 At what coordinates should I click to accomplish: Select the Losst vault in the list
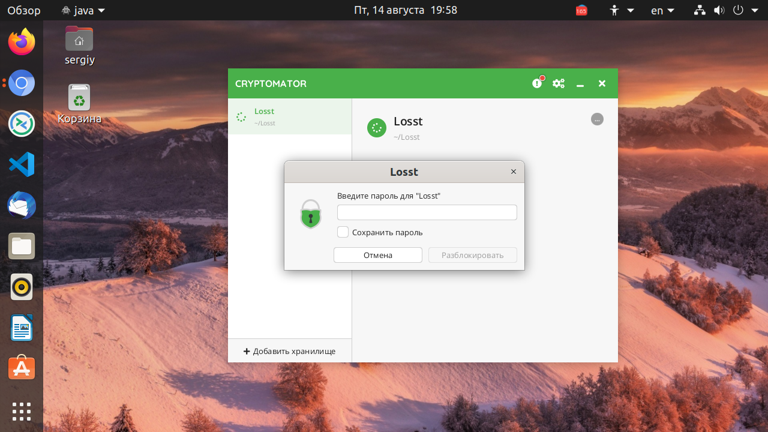click(290, 116)
